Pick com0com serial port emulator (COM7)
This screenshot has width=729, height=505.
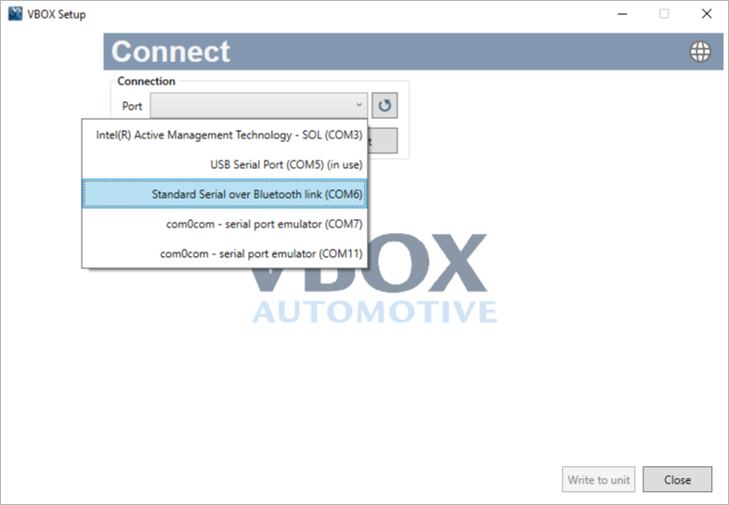pos(225,224)
